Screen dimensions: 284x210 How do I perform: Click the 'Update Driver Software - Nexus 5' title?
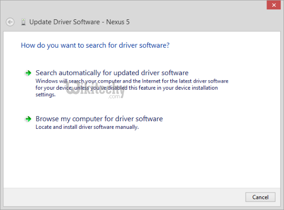[x=80, y=22]
